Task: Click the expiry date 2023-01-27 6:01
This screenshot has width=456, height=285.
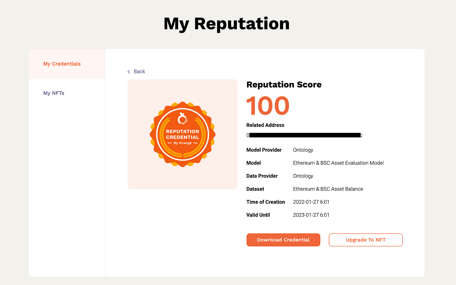Action: [x=311, y=215]
